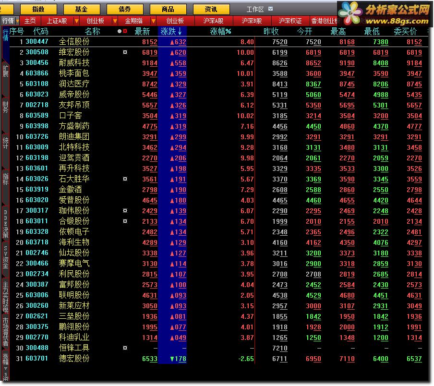Click the 工作区 label
Screen dimensions: 434x386
[x=255, y=10]
